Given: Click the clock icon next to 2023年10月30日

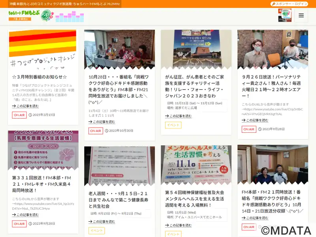Looking at the screenshot, I should point(107,131).
